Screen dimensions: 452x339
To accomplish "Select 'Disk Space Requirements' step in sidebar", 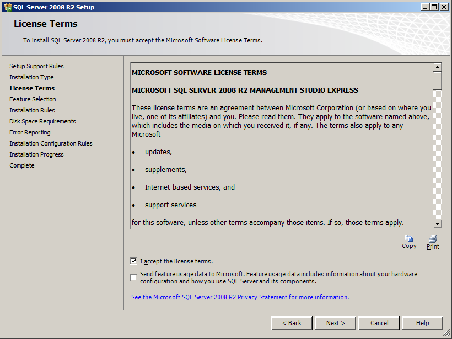I will [42, 121].
